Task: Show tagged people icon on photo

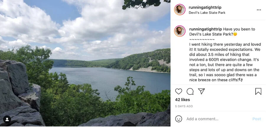Action: (x=7, y=119)
